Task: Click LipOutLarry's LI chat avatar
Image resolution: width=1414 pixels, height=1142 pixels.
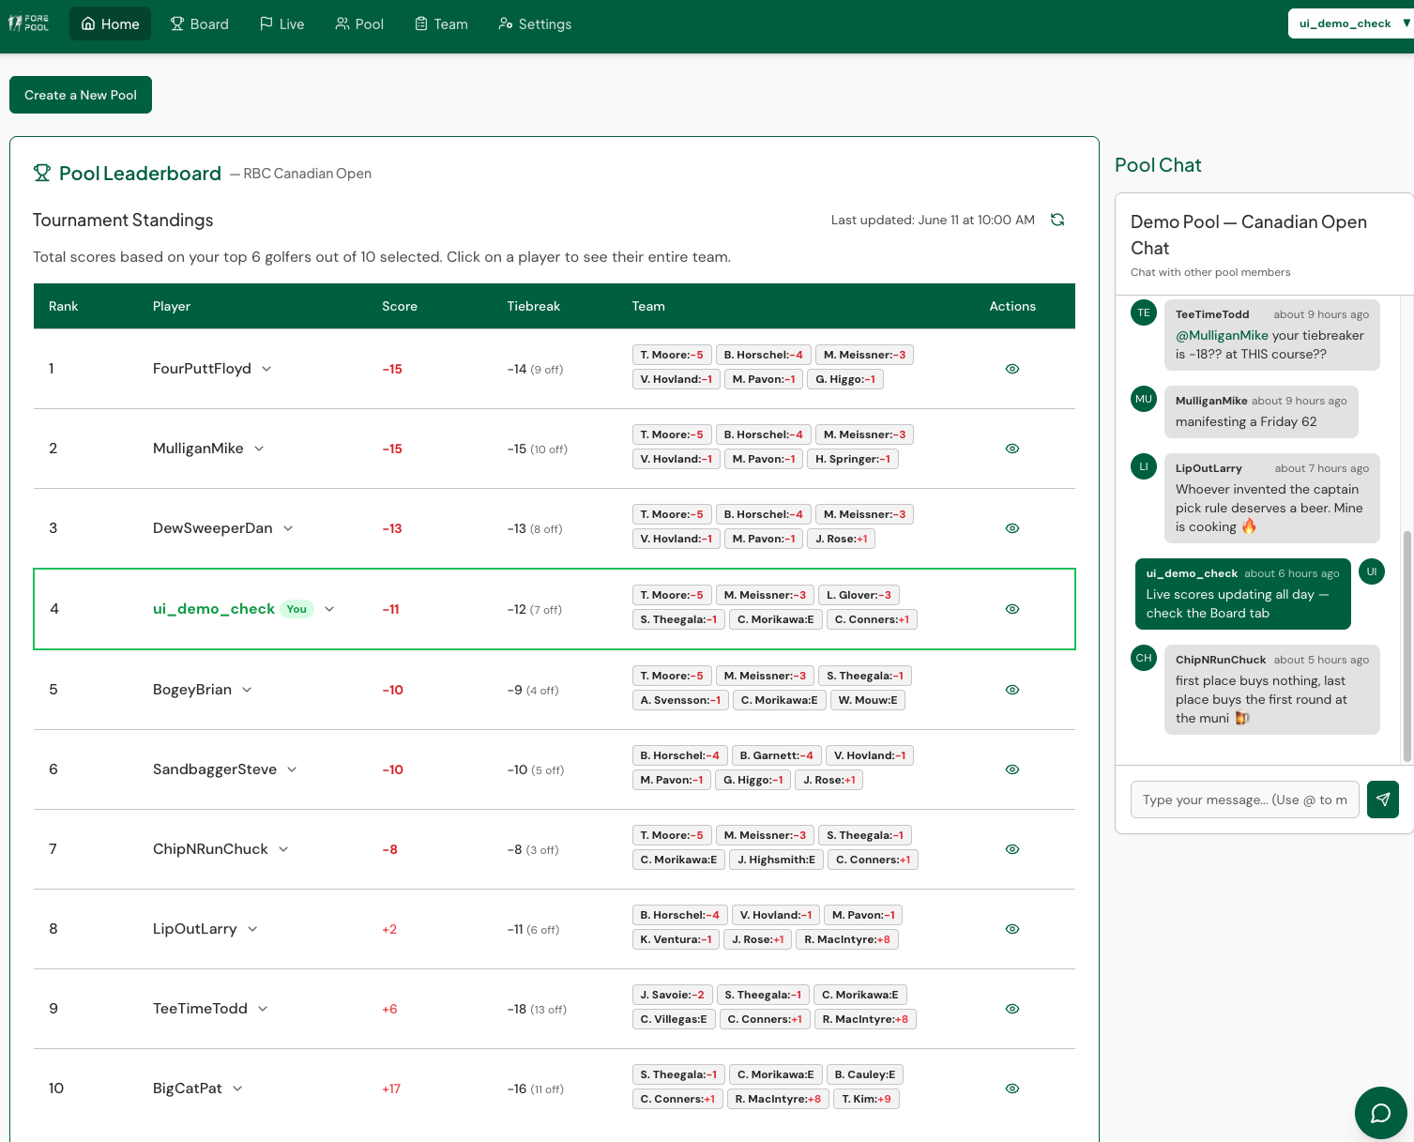Action: pyautogui.click(x=1144, y=466)
